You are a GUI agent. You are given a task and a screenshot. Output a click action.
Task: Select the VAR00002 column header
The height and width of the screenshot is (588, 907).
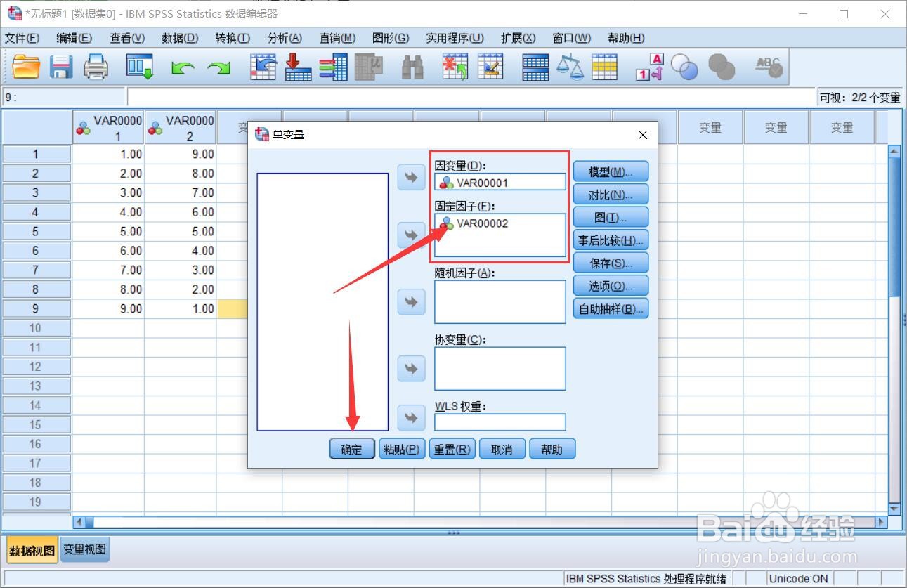coord(181,127)
